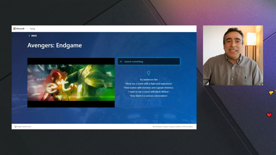
Task: Click the globe language icon in footer
Action: pos(16,127)
